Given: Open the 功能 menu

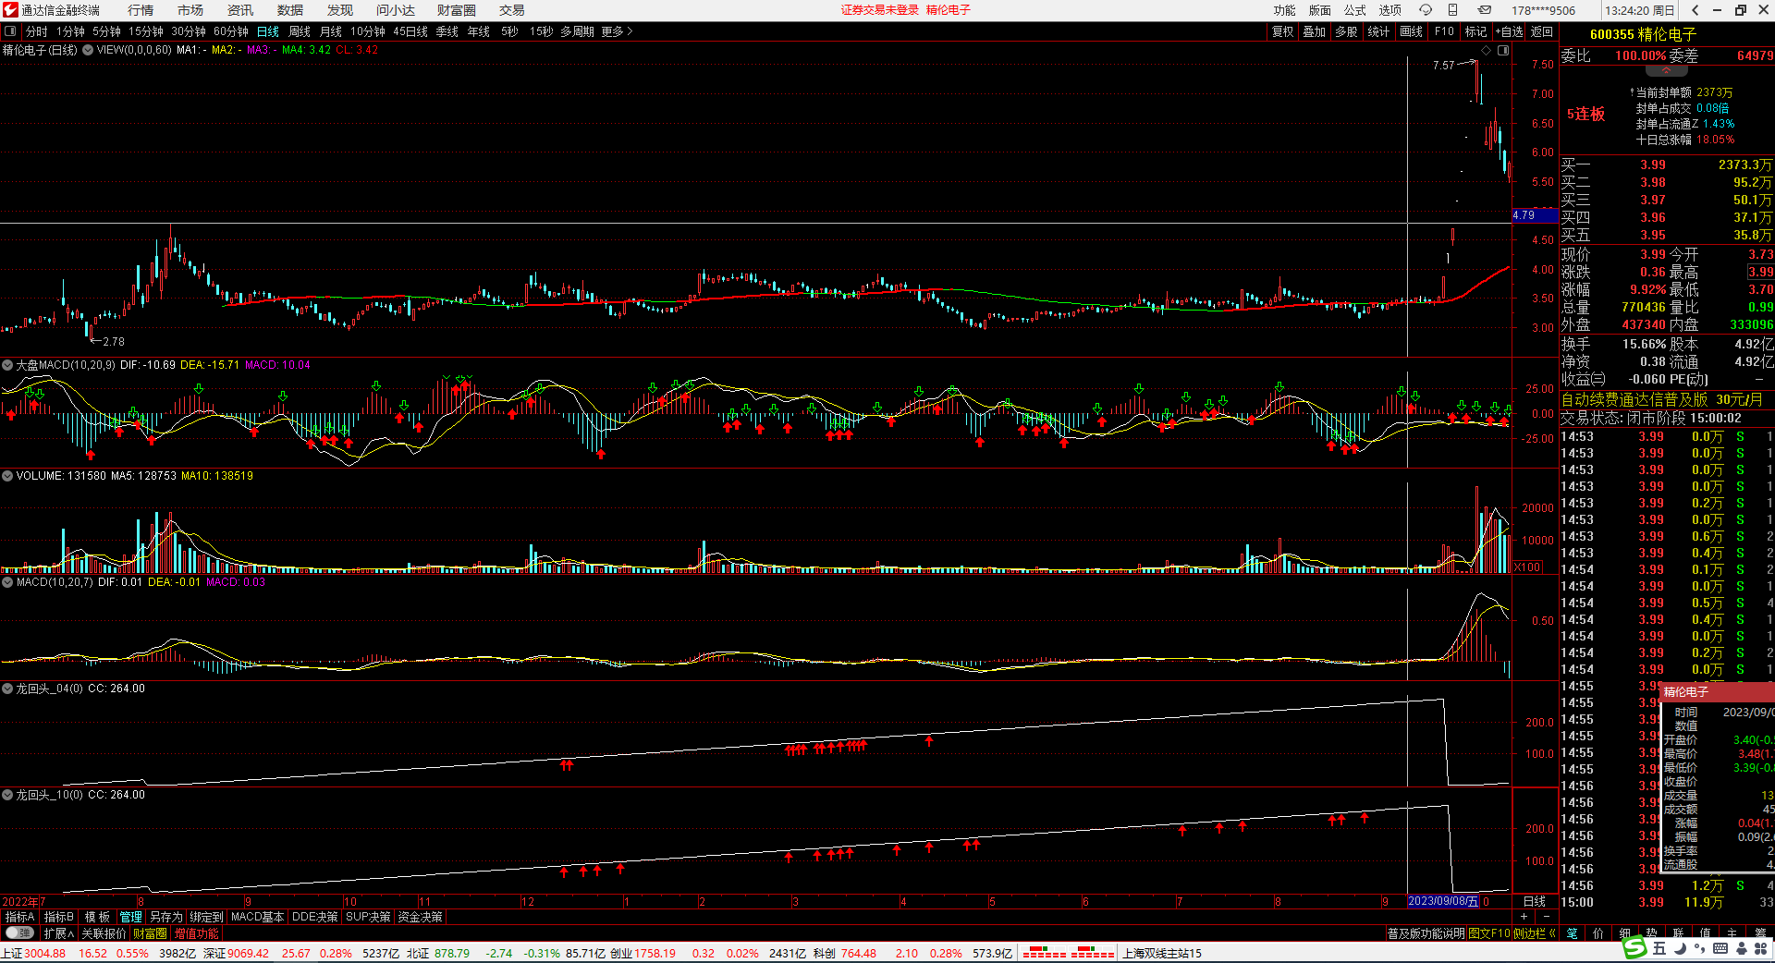Looking at the screenshot, I should [1285, 10].
